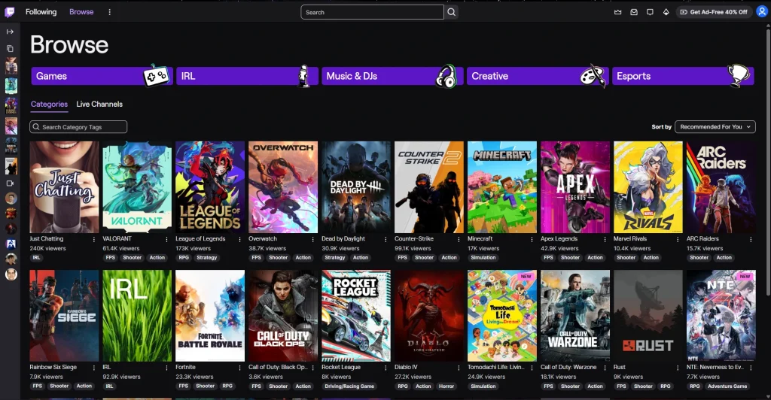The image size is (771, 400).
Task: Open the Music & DJs banner
Action: click(x=392, y=76)
